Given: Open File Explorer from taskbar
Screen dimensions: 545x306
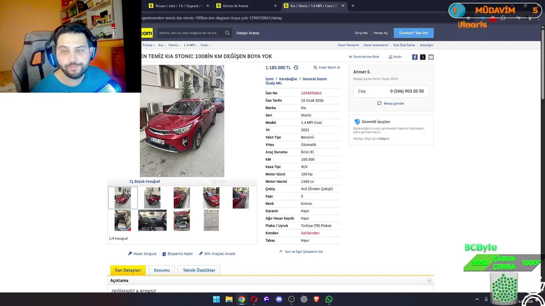Looking at the screenshot, I should pos(229,299).
